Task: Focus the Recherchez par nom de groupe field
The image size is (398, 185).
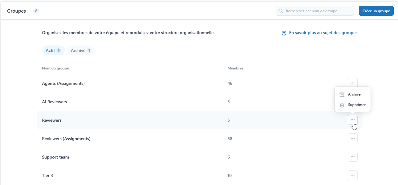Action: click(x=315, y=11)
